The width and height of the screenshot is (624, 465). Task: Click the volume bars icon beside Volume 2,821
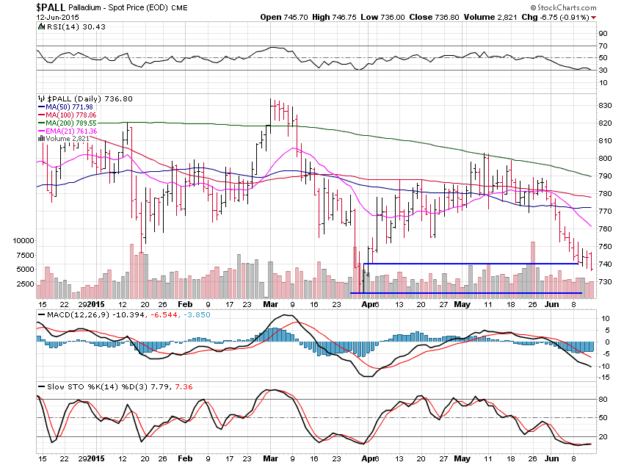click(41, 139)
